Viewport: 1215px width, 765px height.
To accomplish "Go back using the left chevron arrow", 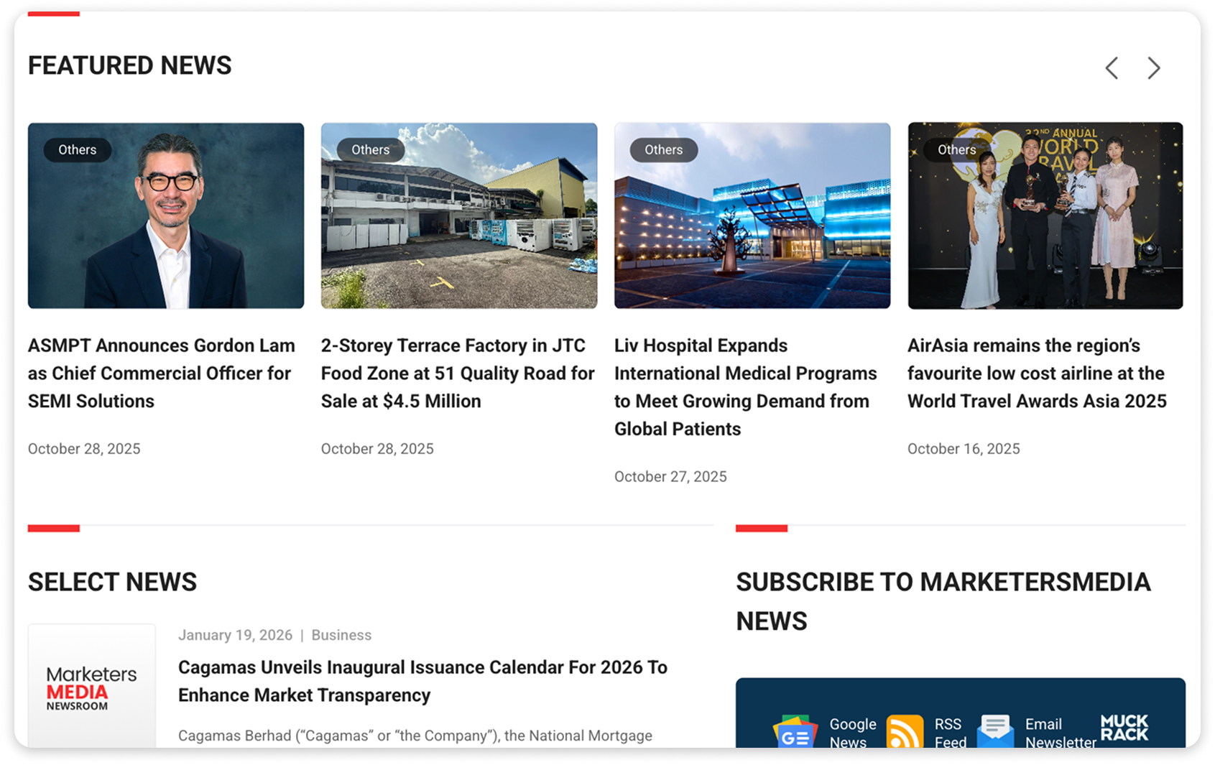I will click(1111, 68).
